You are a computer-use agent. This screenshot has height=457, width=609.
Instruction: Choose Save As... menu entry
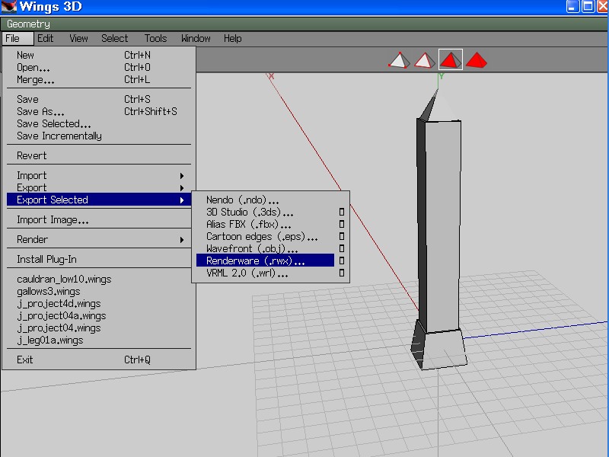pos(99,111)
